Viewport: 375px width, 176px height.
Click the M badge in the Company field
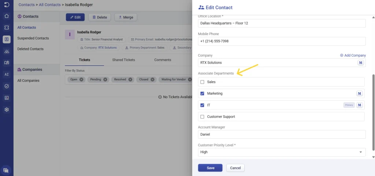360,63
